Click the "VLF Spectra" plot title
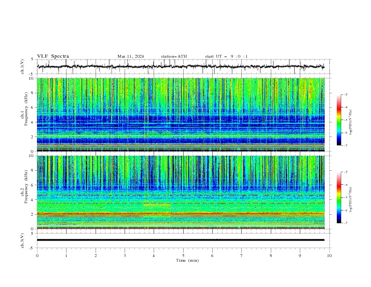This screenshot has width=371, height=287. tap(53, 56)
